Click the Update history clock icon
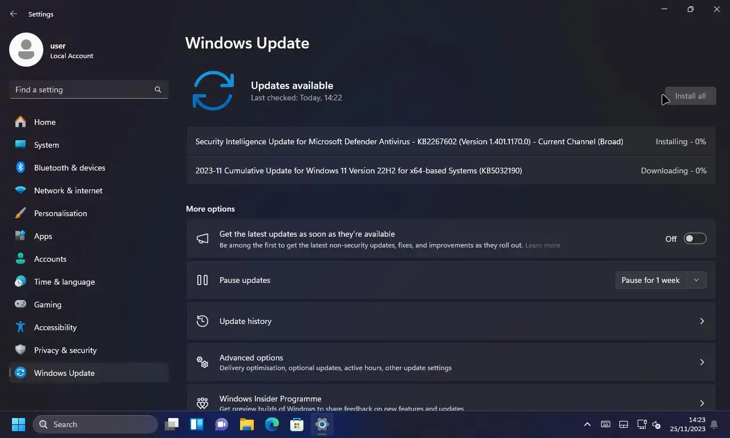730x438 pixels. pyautogui.click(x=202, y=321)
